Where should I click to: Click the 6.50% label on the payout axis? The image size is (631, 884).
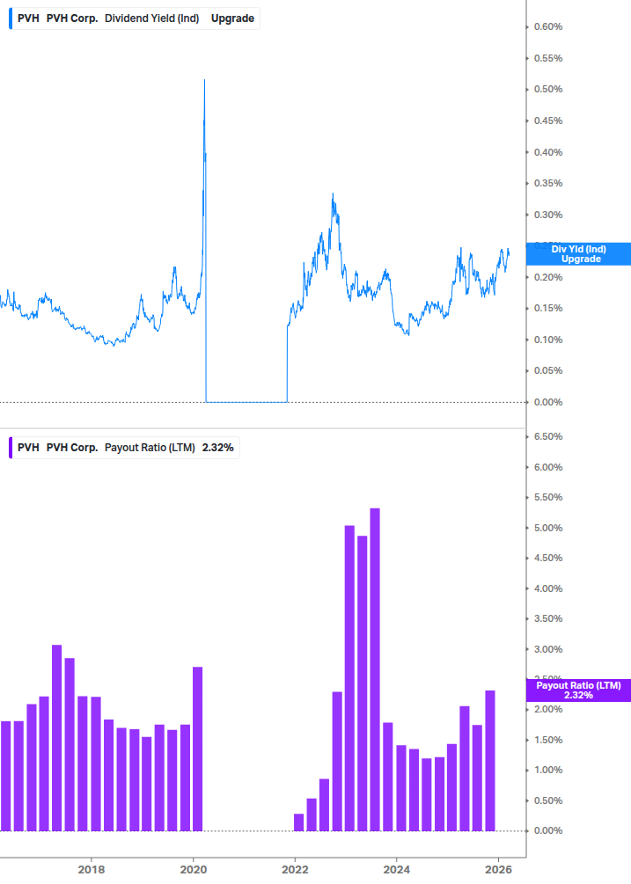tap(550, 436)
